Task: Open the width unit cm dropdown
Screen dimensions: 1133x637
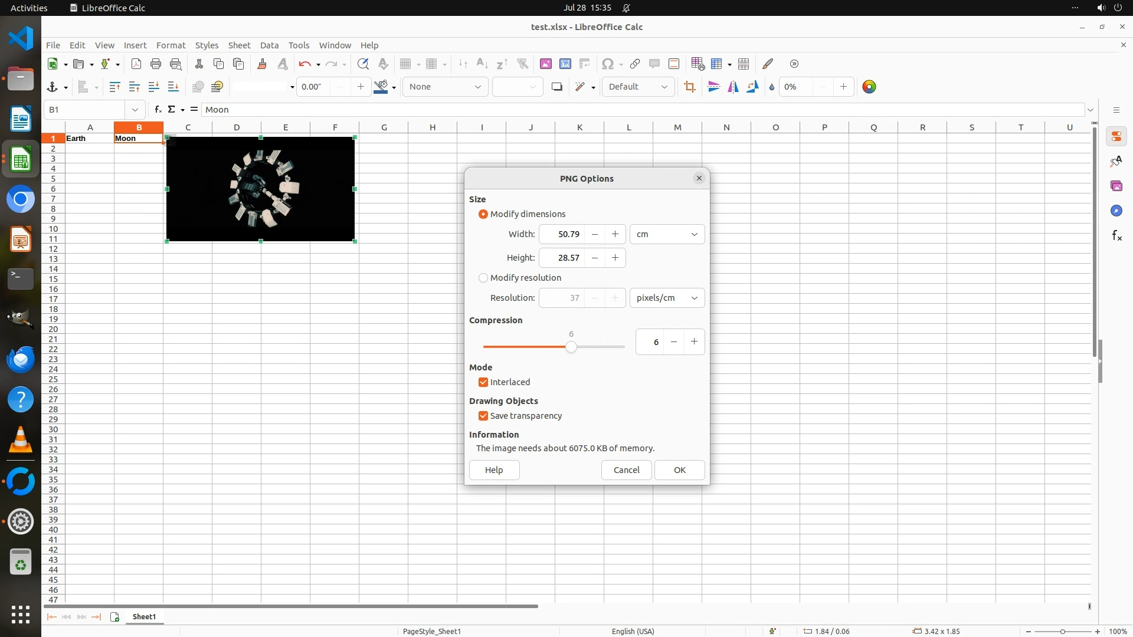Action: (667, 234)
